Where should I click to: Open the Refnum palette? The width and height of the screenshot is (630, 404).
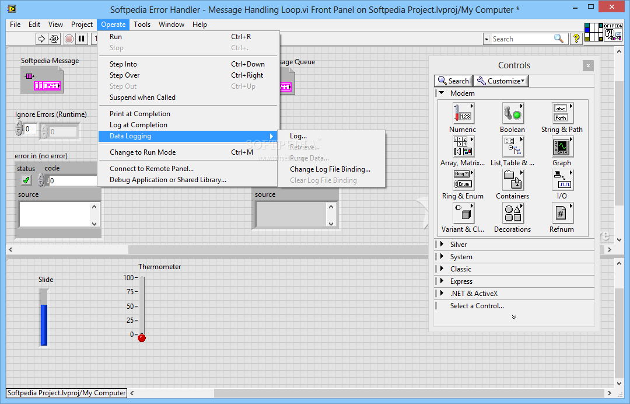pyautogui.click(x=562, y=213)
